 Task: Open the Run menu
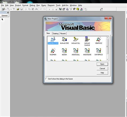click(38, 5)
